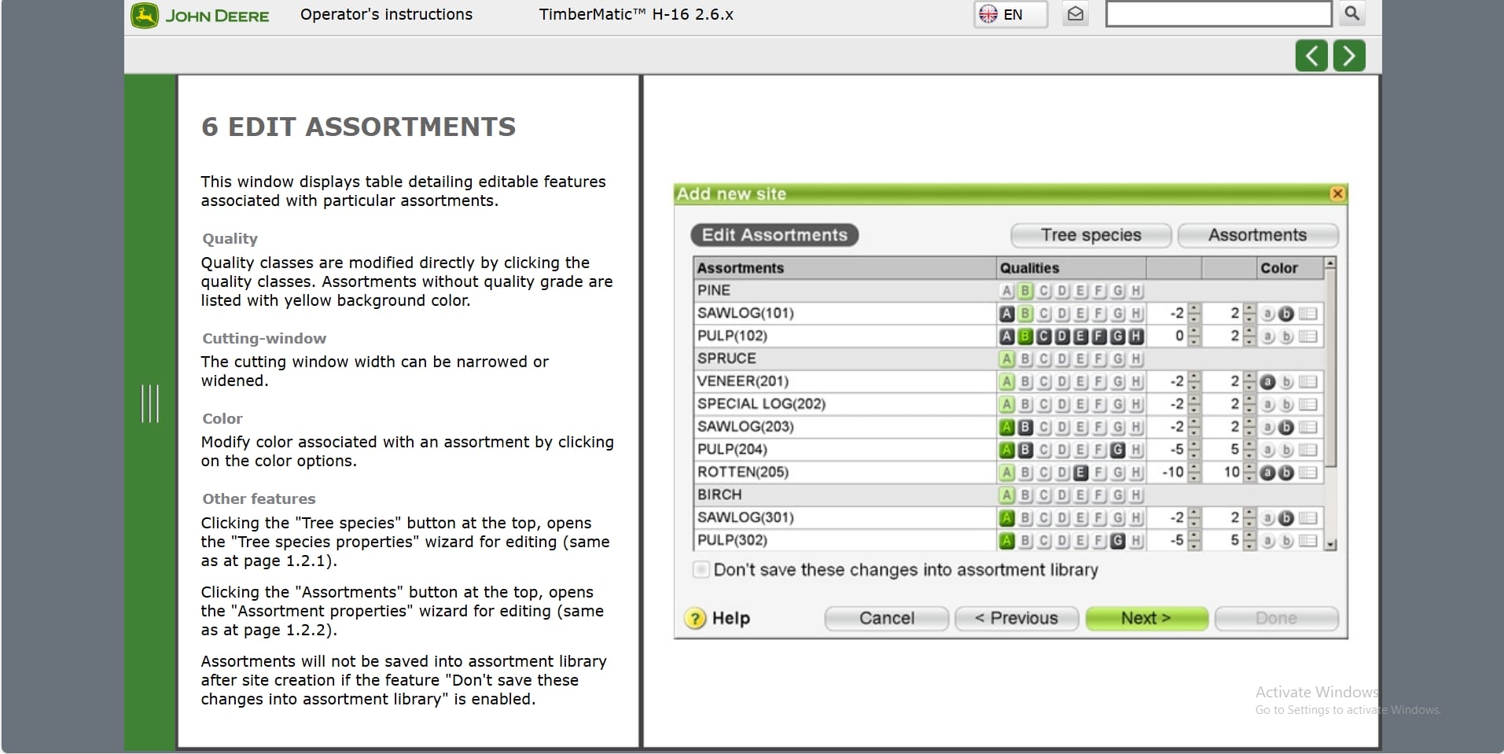Toggle quality A for SAWLOG(101)

tap(1006, 314)
